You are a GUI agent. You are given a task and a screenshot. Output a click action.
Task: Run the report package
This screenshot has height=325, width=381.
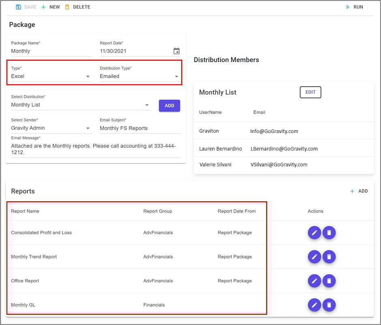point(354,7)
